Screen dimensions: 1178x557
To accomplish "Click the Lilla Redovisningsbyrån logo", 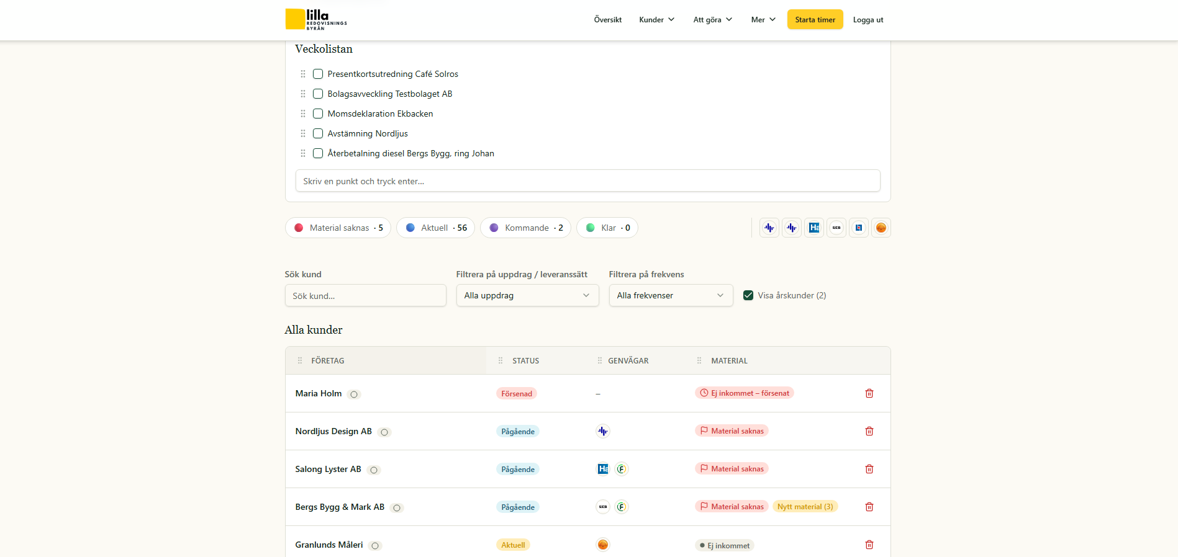I will [316, 19].
